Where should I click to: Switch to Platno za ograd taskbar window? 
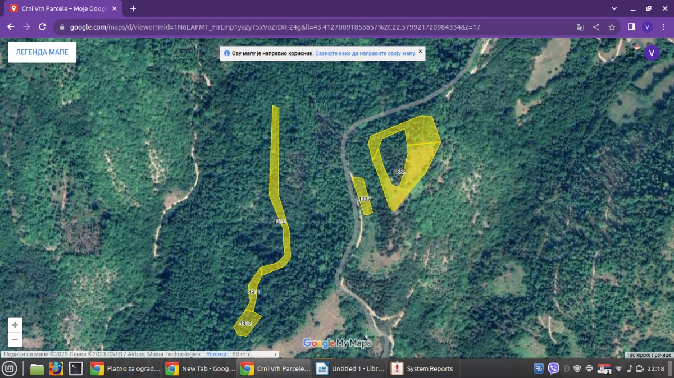[x=126, y=368]
